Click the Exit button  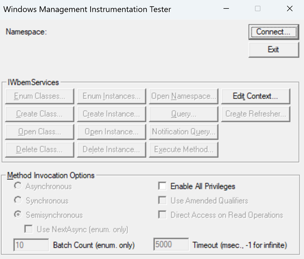pos(274,50)
